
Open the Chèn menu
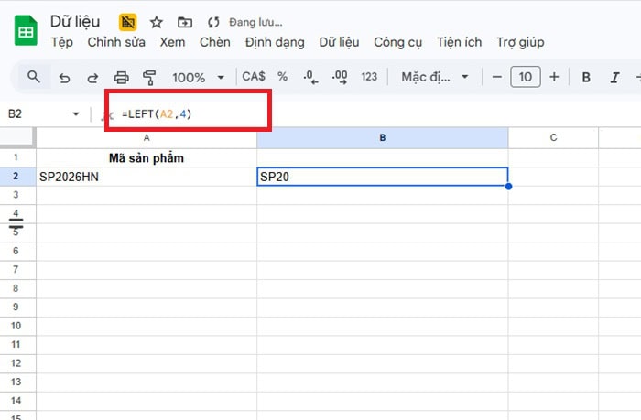point(215,42)
